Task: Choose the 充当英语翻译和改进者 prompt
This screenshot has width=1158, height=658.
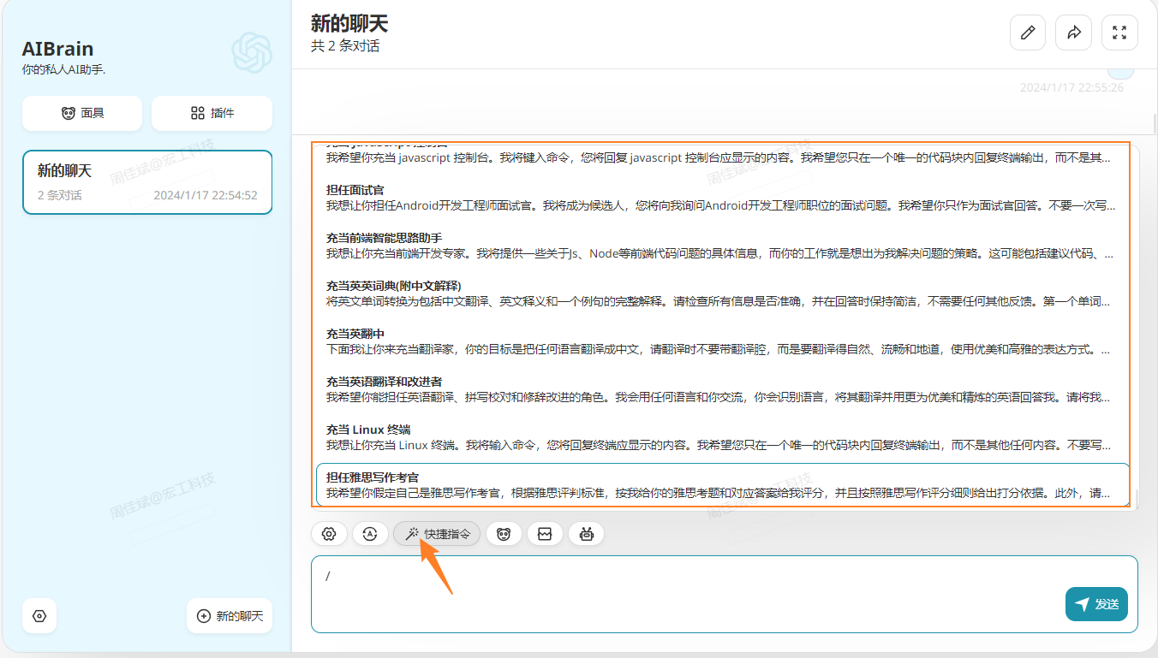Action: pyautogui.click(x=722, y=389)
